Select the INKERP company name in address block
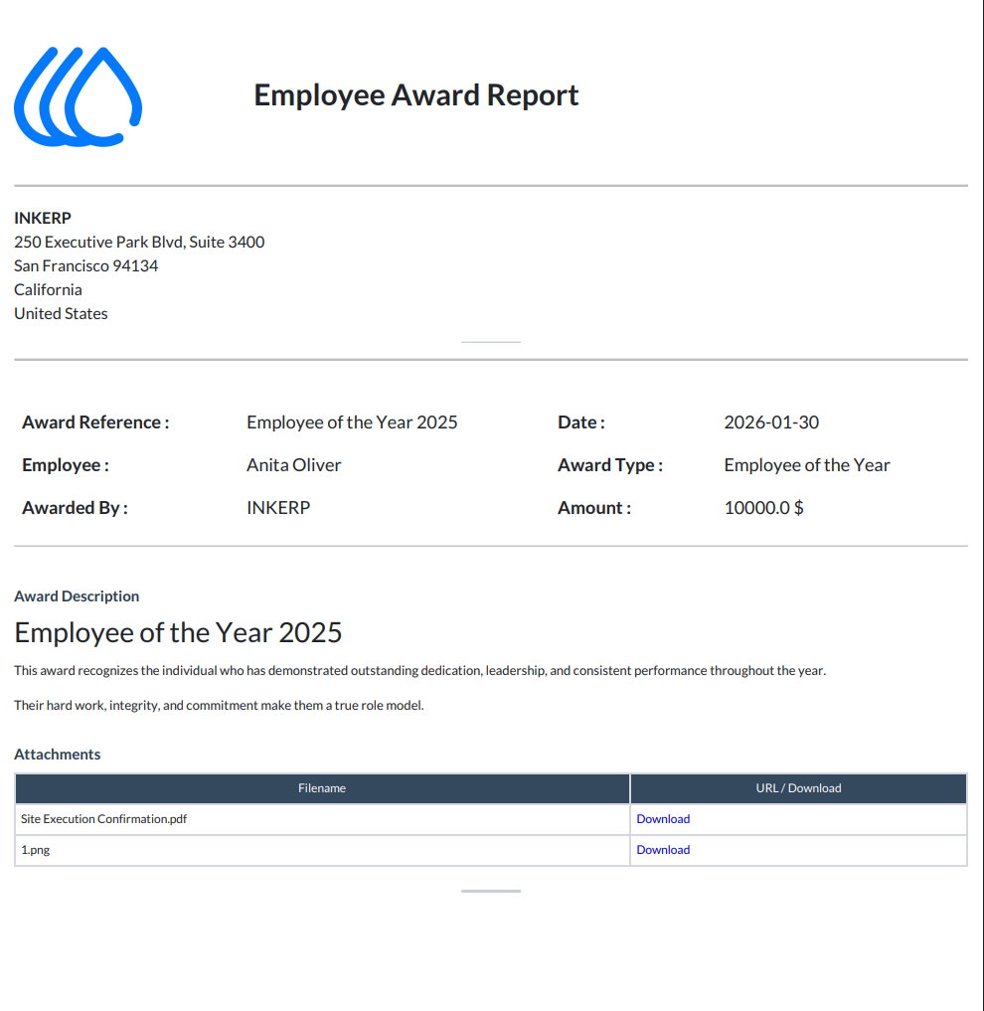Viewport: 984px width, 1011px height. [43, 218]
